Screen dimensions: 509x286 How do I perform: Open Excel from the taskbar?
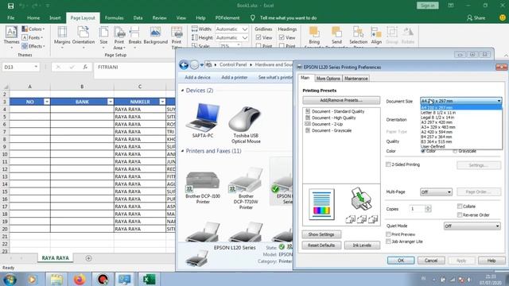pyautogui.click(x=149, y=279)
